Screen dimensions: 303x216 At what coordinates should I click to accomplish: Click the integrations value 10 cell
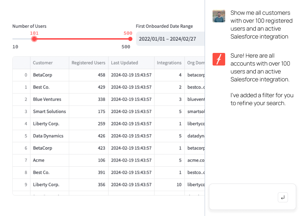pyautogui.click(x=179, y=185)
